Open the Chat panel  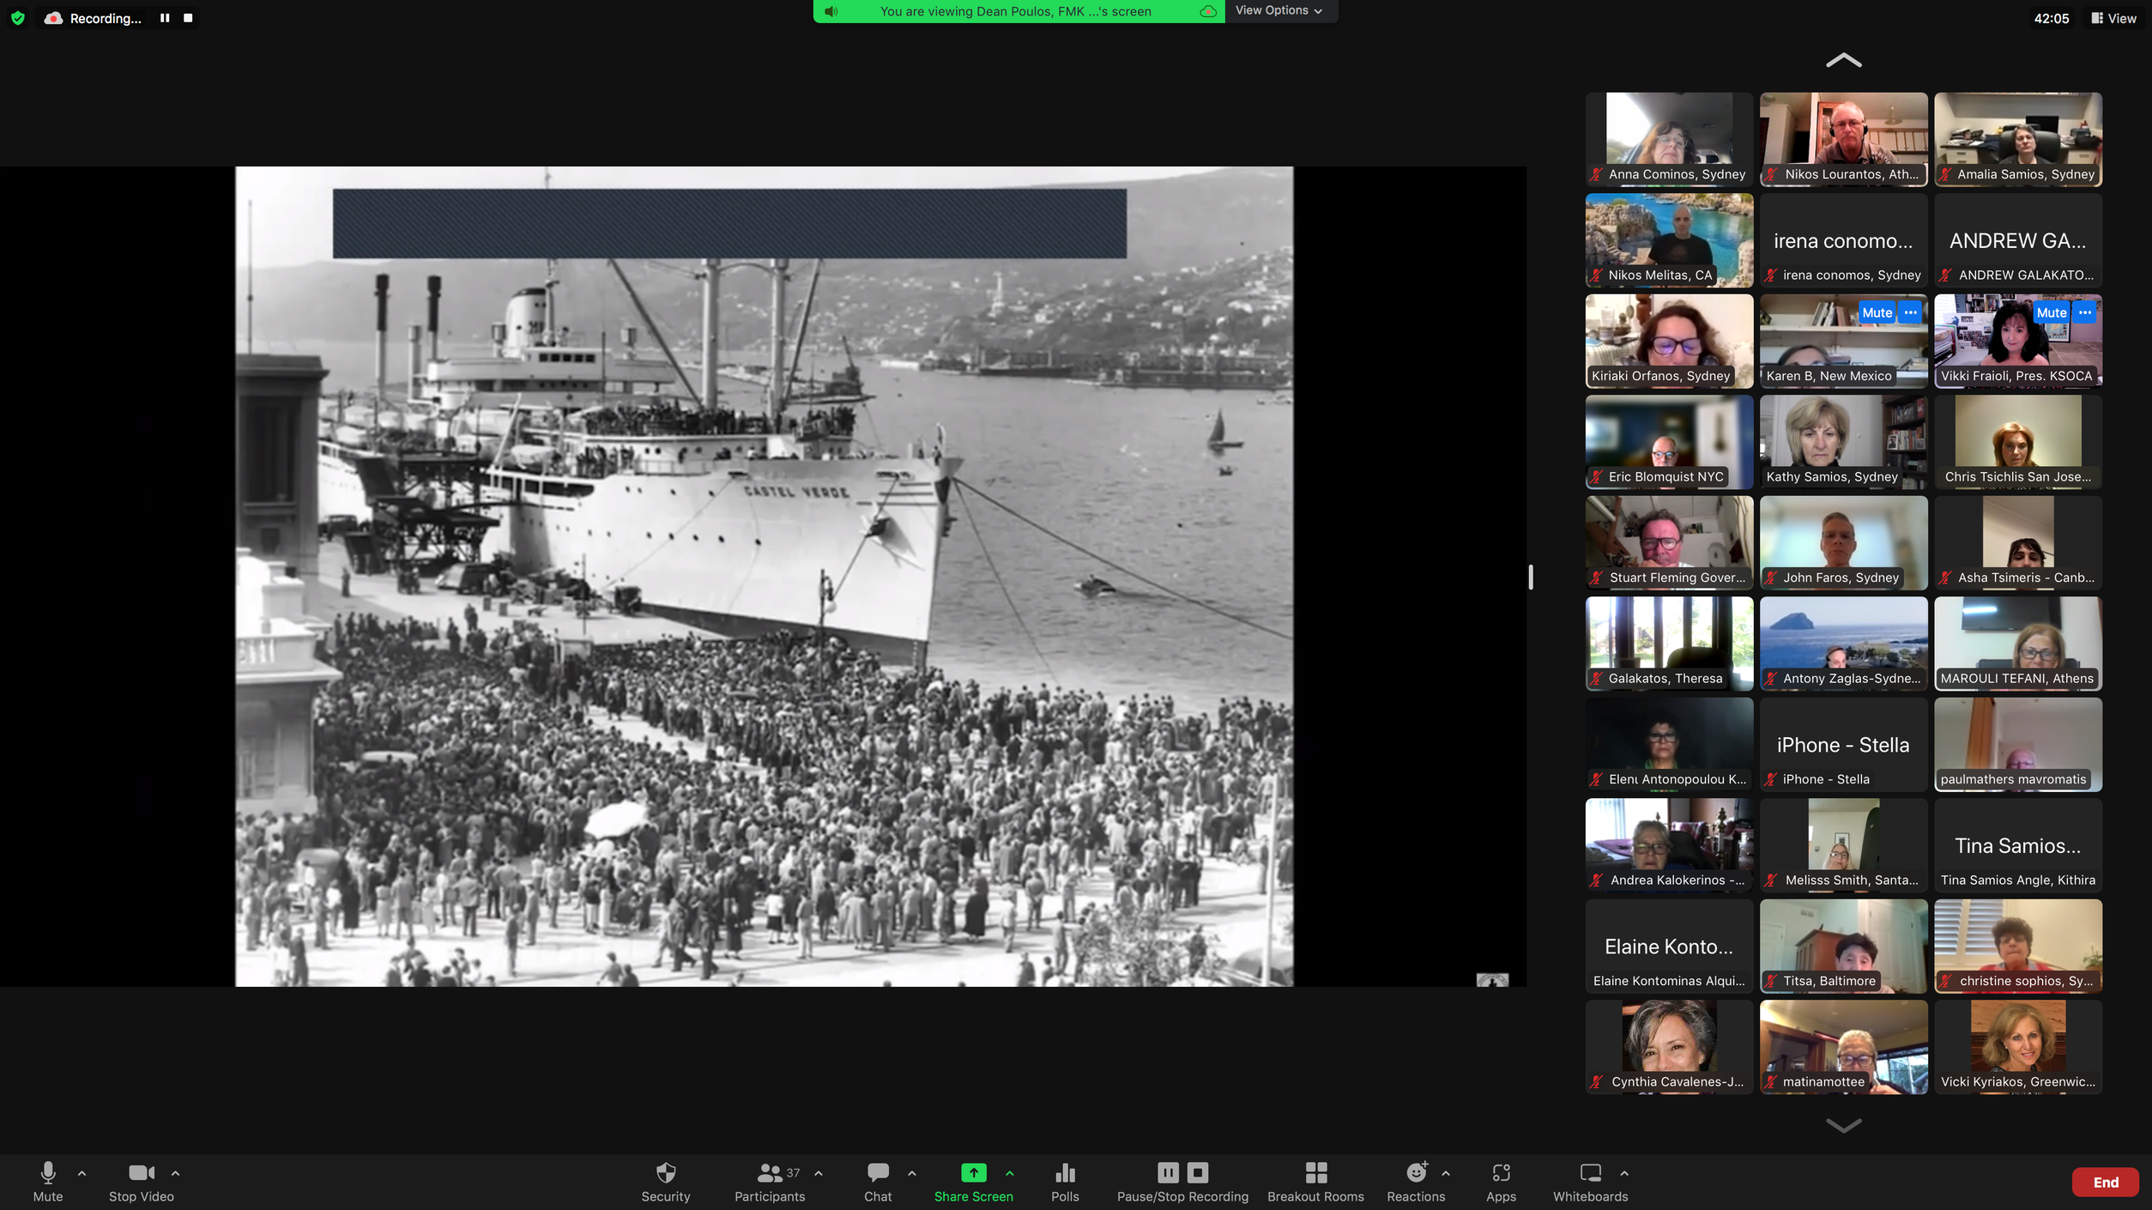pyautogui.click(x=877, y=1173)
